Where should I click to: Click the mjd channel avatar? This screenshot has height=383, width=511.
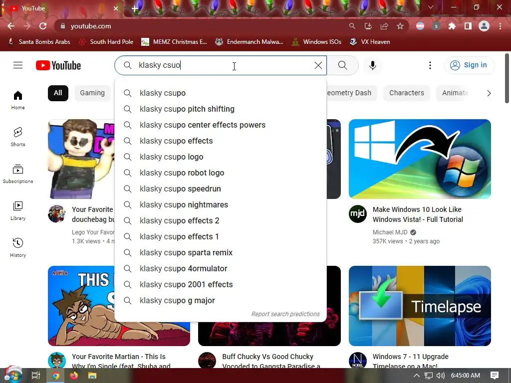(358, 214)
